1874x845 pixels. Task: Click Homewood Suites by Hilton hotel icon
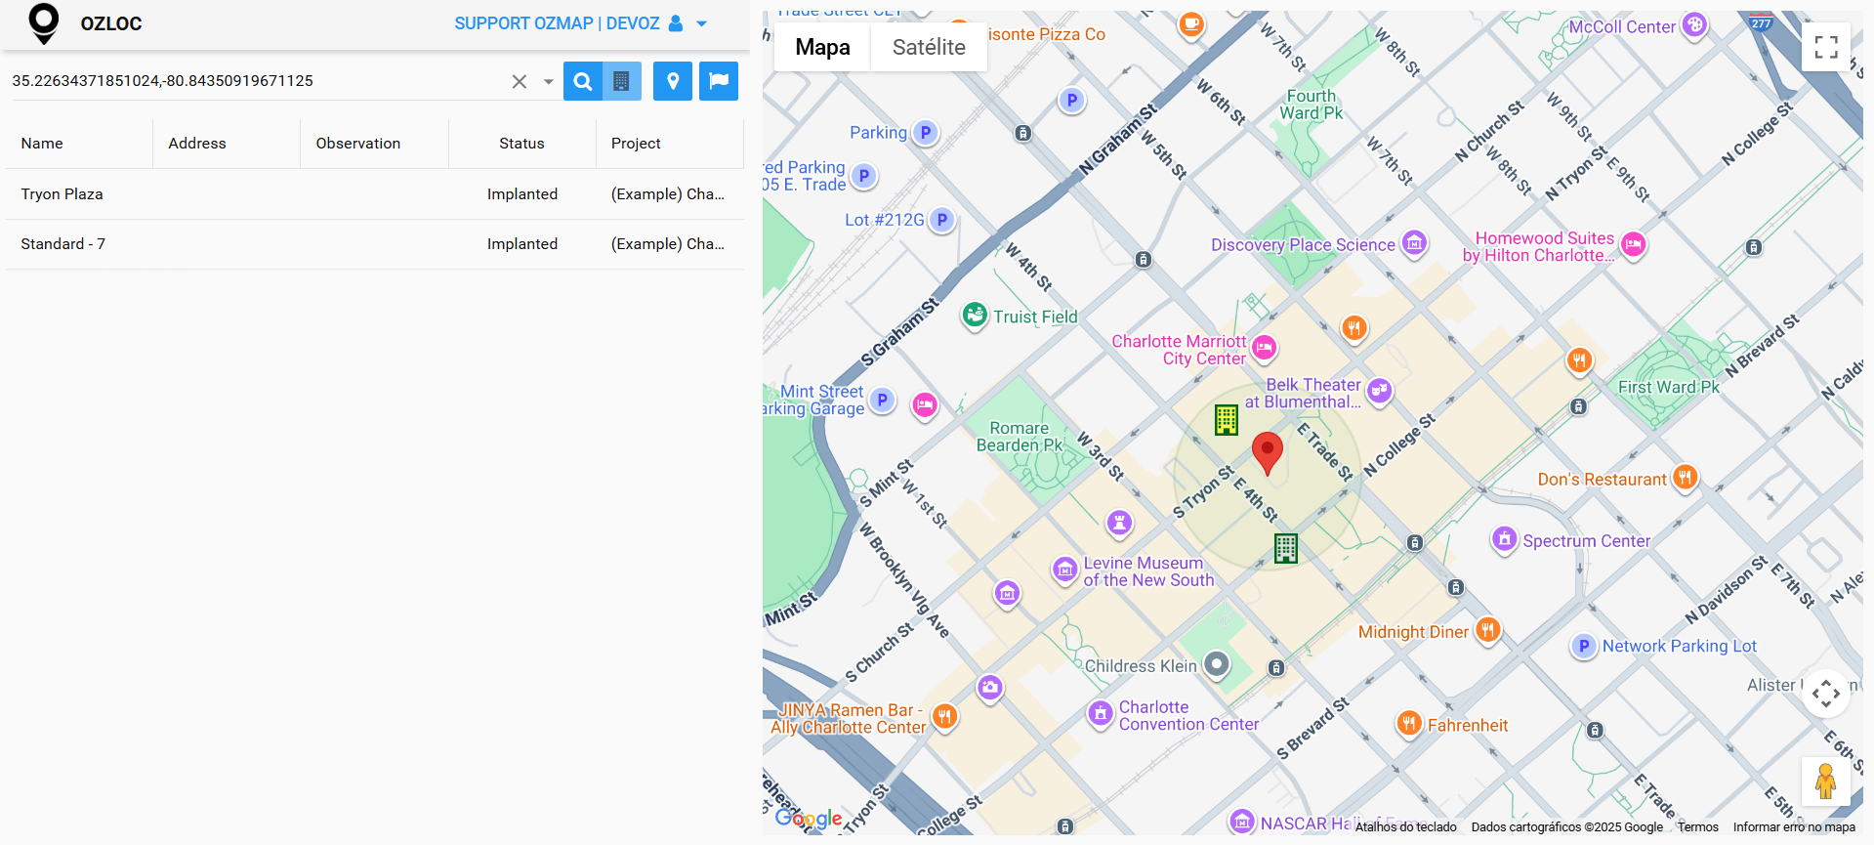1633,244
